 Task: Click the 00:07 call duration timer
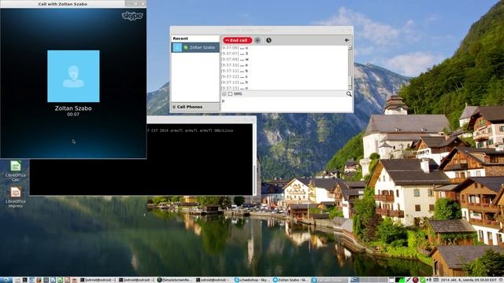point(73,114)
